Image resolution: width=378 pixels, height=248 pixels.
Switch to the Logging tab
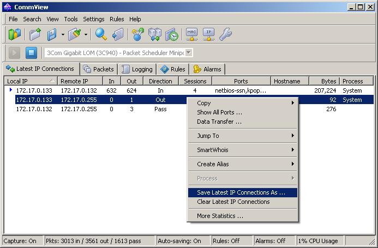pos(137,69)
